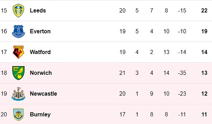The height and width of the screenshot is (124, 212).
Task: Click the Norwich canary crest
Action: pyautogui.click(x=18, y=73)
